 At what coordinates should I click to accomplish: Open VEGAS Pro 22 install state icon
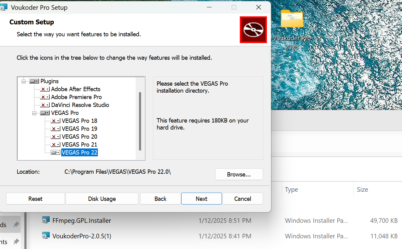pos(55,153)
